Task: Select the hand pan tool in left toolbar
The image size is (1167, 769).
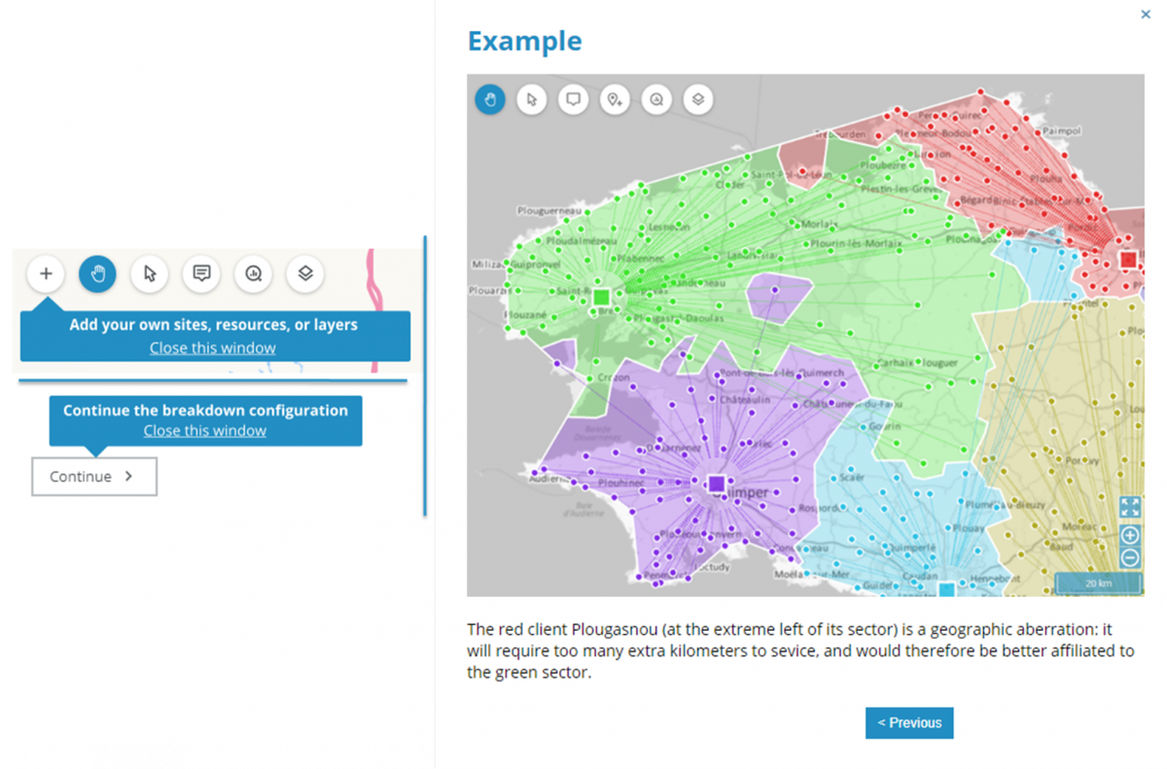Action: pos(97,274)
